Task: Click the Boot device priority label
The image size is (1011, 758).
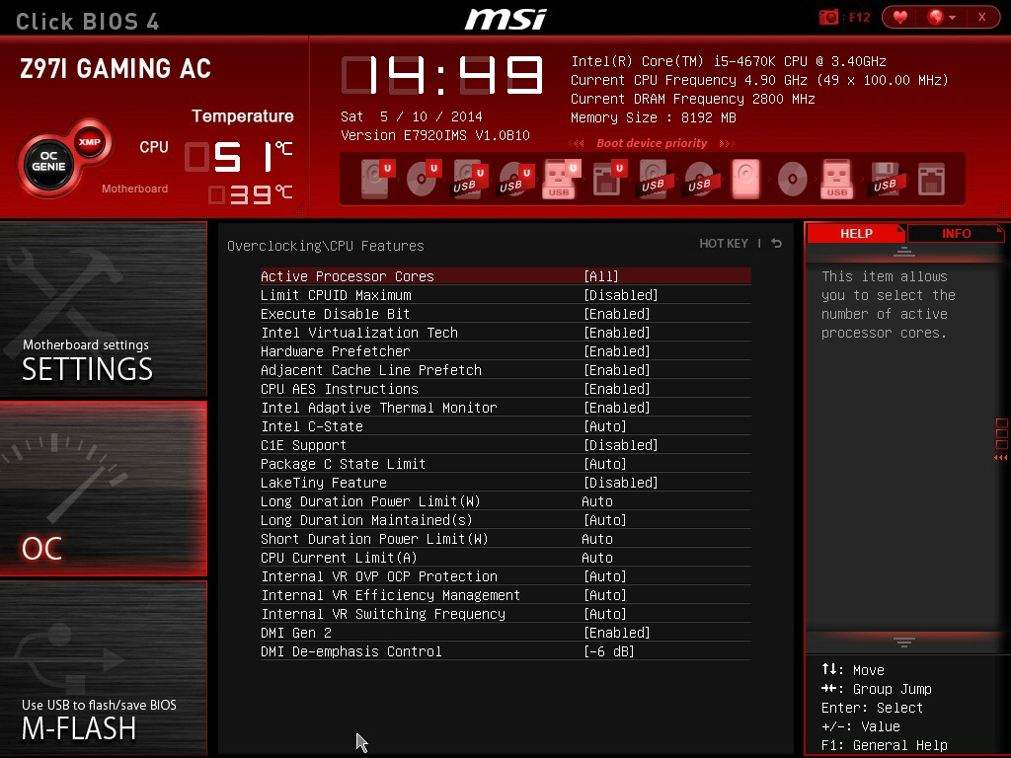Action: click(652, 143)
